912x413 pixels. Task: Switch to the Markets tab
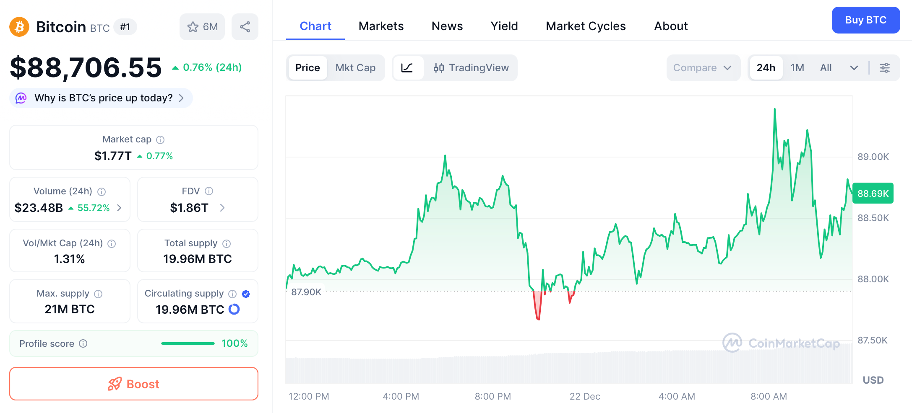pos(380,26)
